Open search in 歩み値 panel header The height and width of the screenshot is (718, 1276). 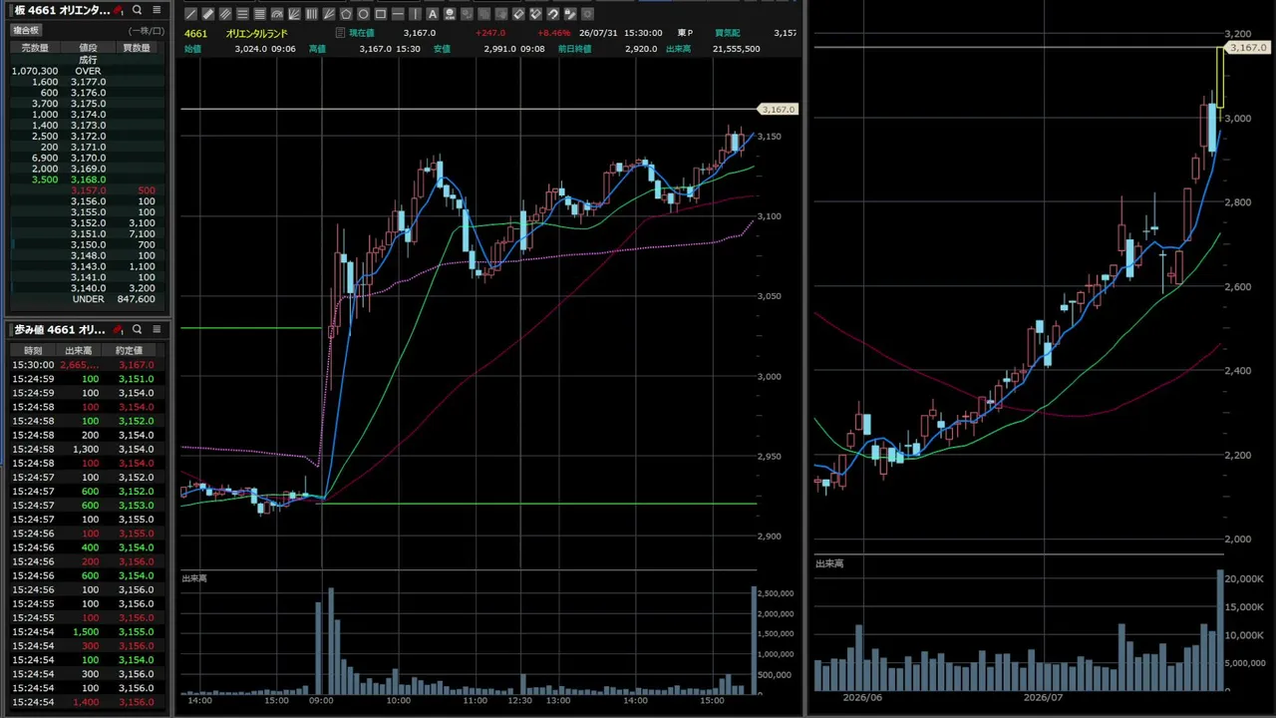click(x=138, y=329)
